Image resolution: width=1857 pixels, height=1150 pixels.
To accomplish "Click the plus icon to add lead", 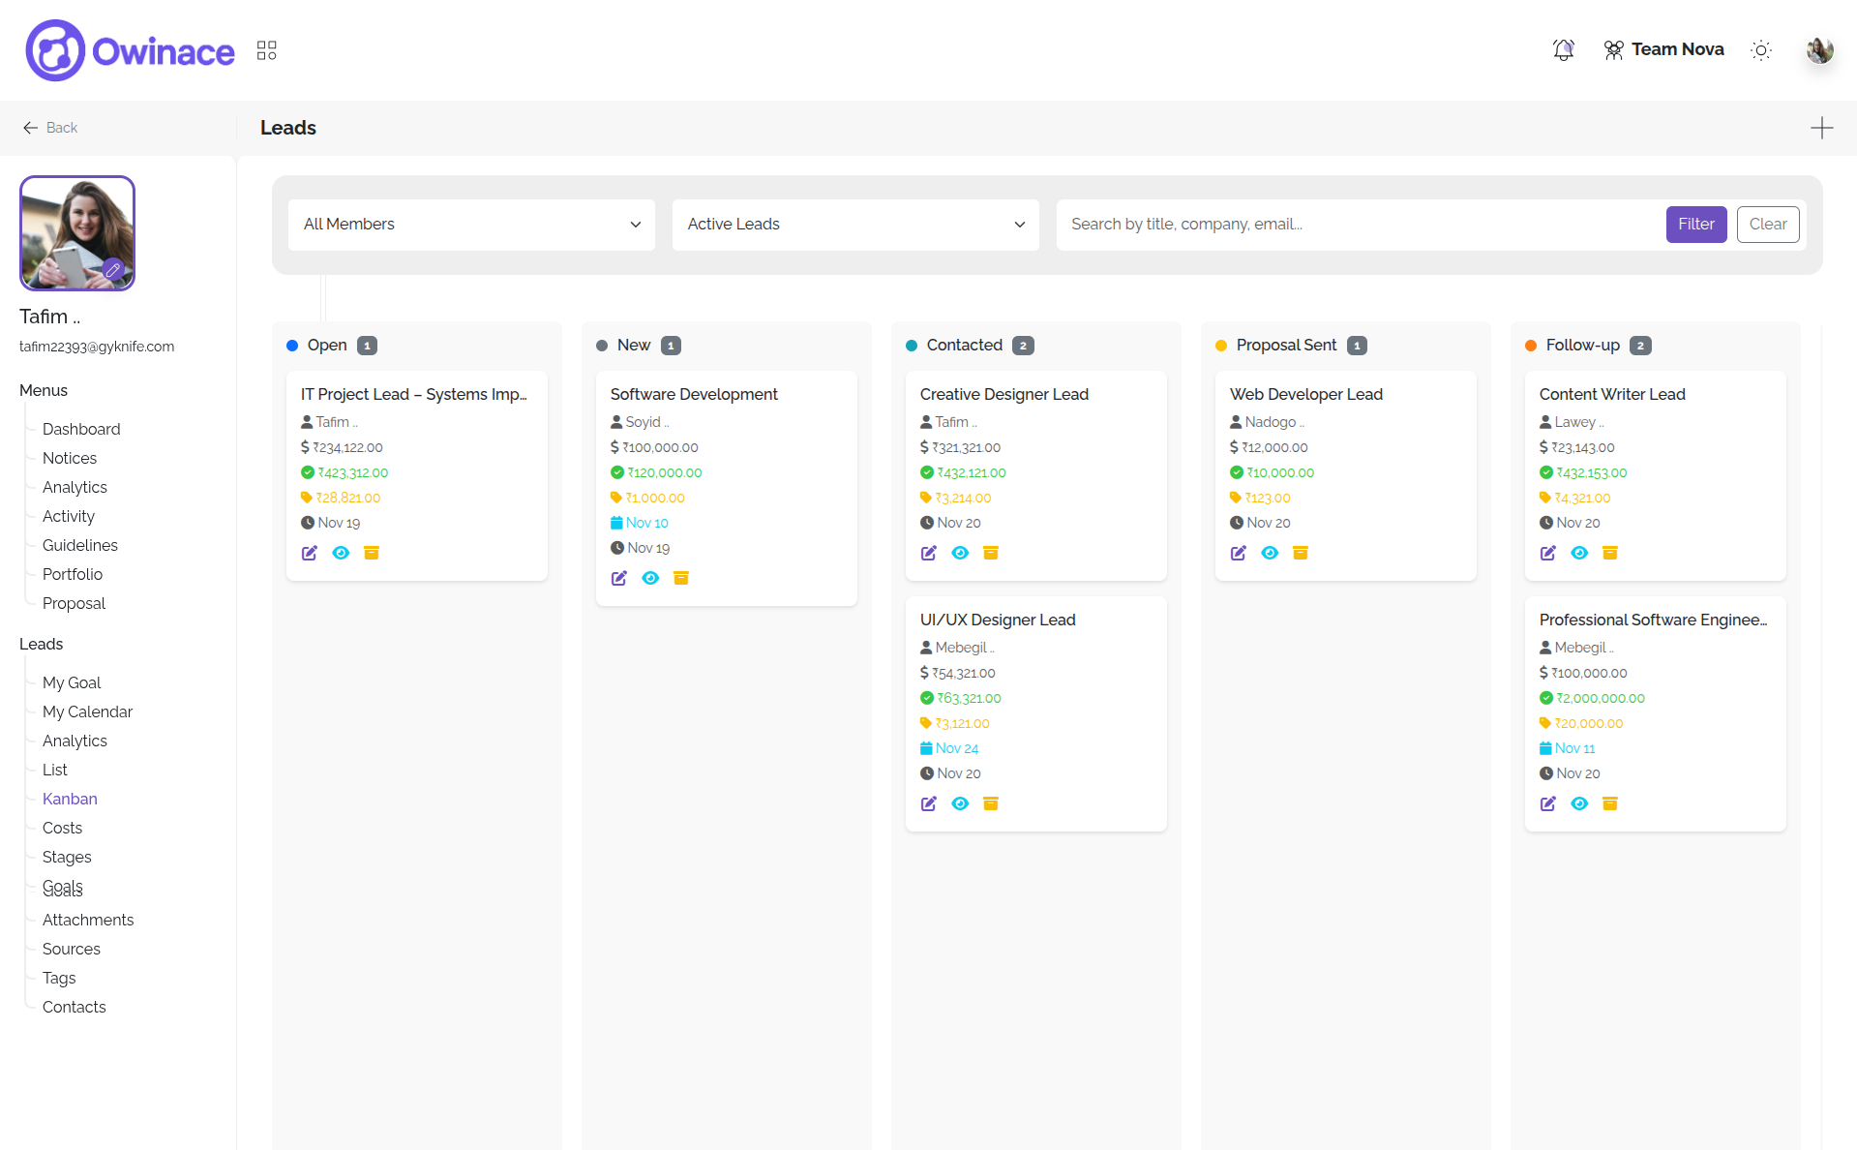I will coord(1821,128).
